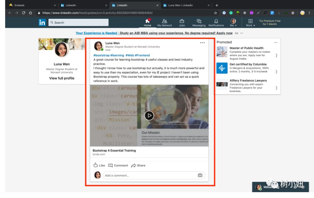
Task: Share the post
Action: tap(138, 165)
